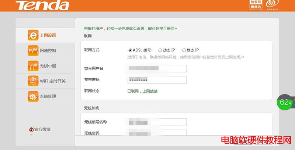The image size is (295, 150).
Task: Click the WiFi 定时开关 clock icon
Action: point(33,81)
